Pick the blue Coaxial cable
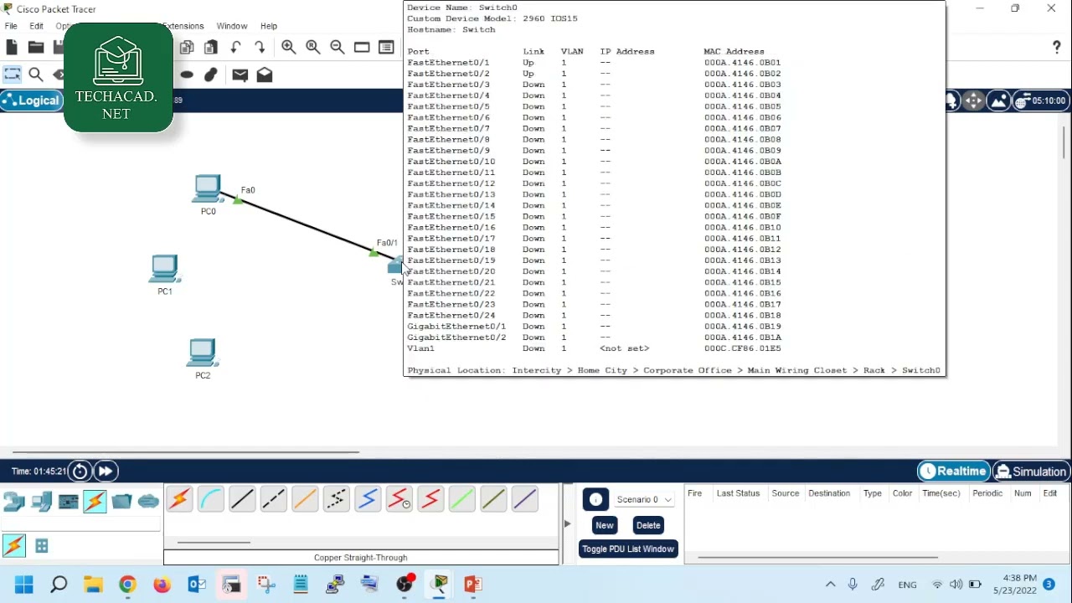The height and width of the screenshot is (603, 1072). tap(368, 500)
